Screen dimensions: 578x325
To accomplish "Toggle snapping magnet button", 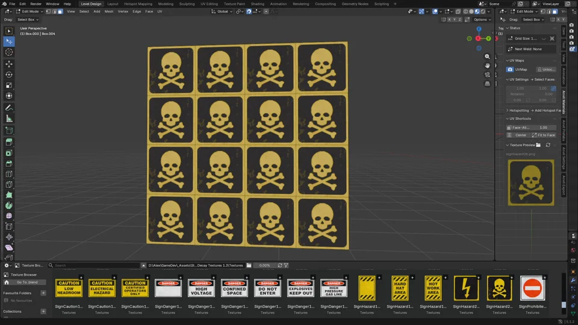I will [x=249, y=11].
